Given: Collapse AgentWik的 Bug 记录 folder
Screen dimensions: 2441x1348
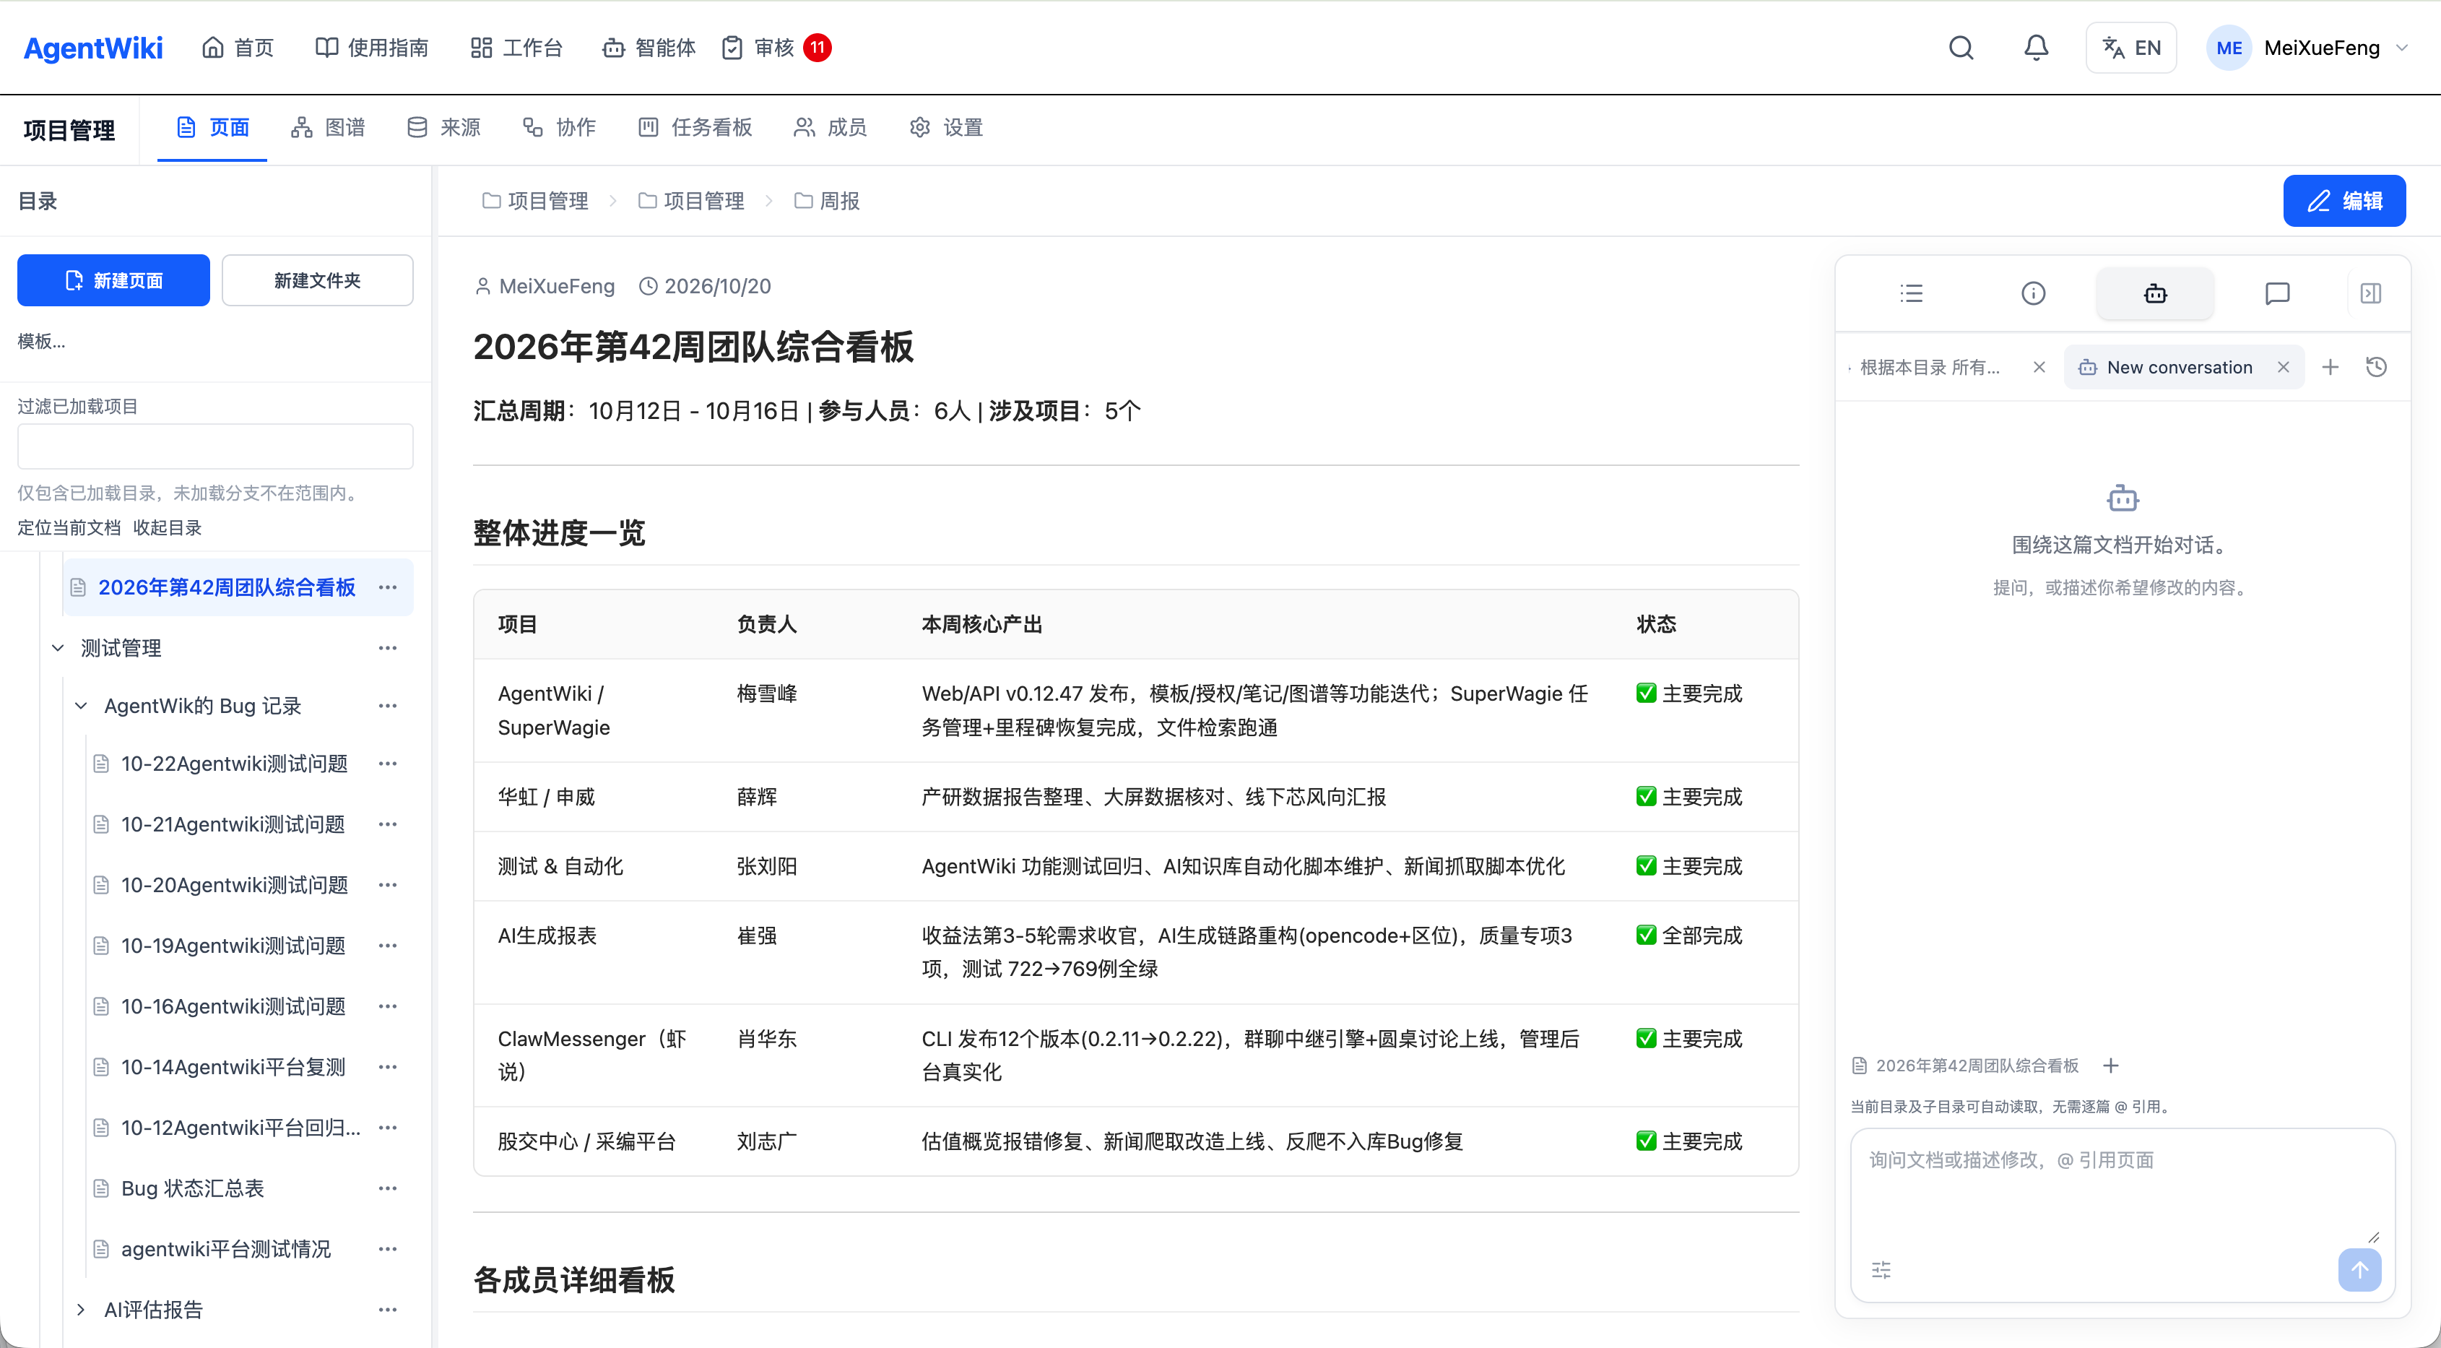Looking at the screenshot, I should pos(82,707).
